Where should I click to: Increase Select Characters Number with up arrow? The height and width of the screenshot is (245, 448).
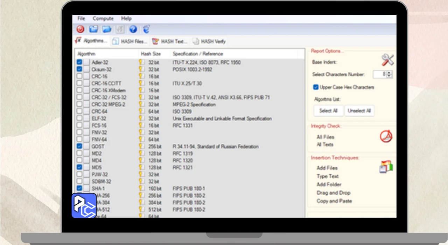(x=390, y=73)
